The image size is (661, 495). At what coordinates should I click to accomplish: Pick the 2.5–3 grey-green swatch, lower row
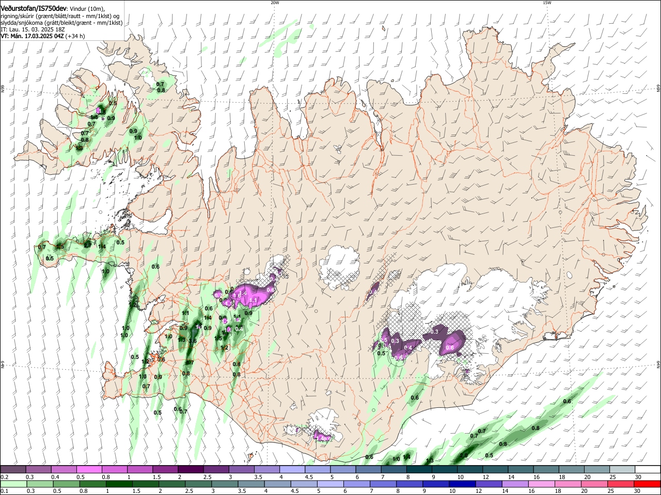(197, 484)
